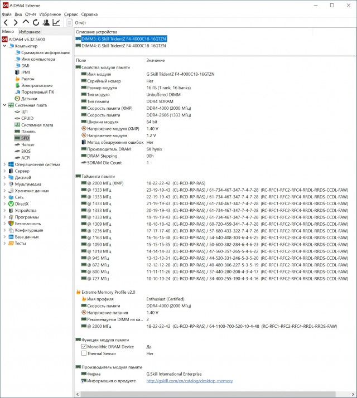Screen dimensions: 357x398
Task: Select the BIOS tree item
Action: [23, 151]
